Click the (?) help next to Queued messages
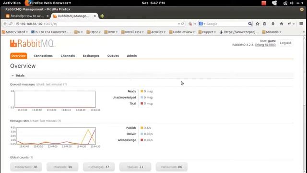Image resolution: width=307 pixels, height=173 pixels. (x=65, y=85)
